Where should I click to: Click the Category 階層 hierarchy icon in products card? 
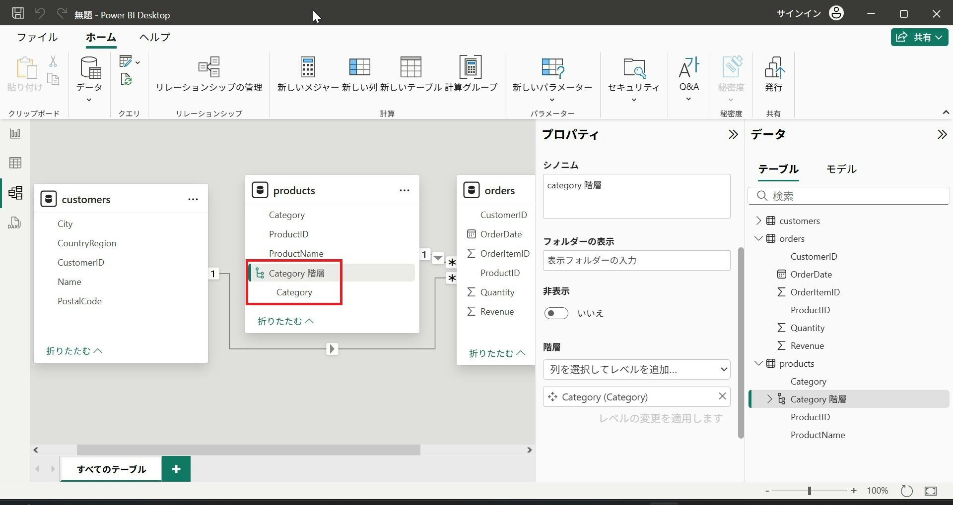click(260, 273)
